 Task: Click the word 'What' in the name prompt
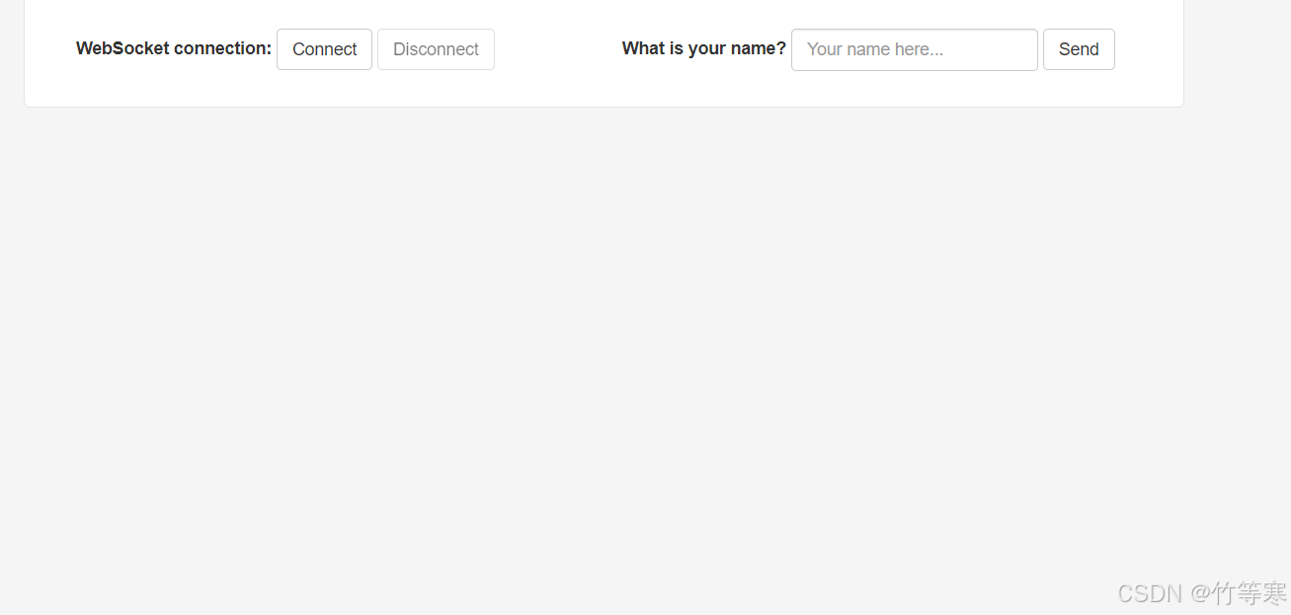(x=643, y=48)
